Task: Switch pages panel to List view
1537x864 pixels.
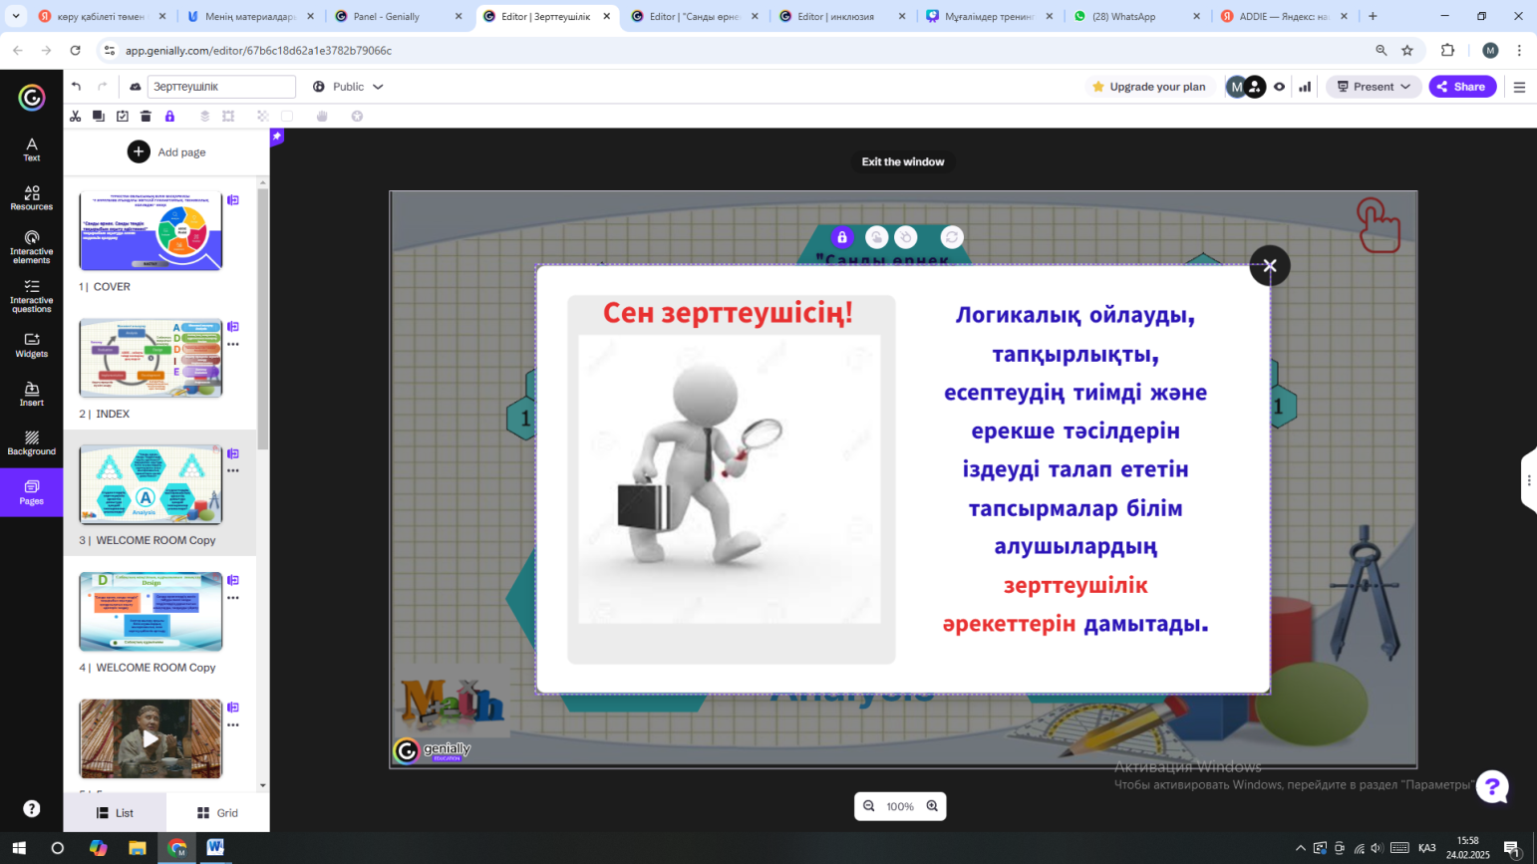Action: coord(115,813)
